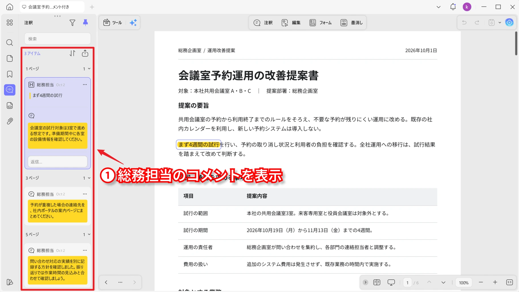Click the undo arrow
The width and height of the screenshot is (519, 292).
[x=464, y=23]
